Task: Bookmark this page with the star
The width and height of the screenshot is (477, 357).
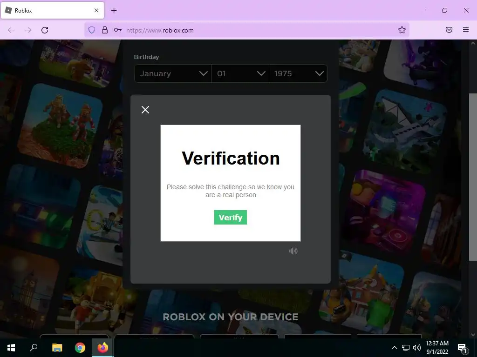Action: (x=402, y=30)
